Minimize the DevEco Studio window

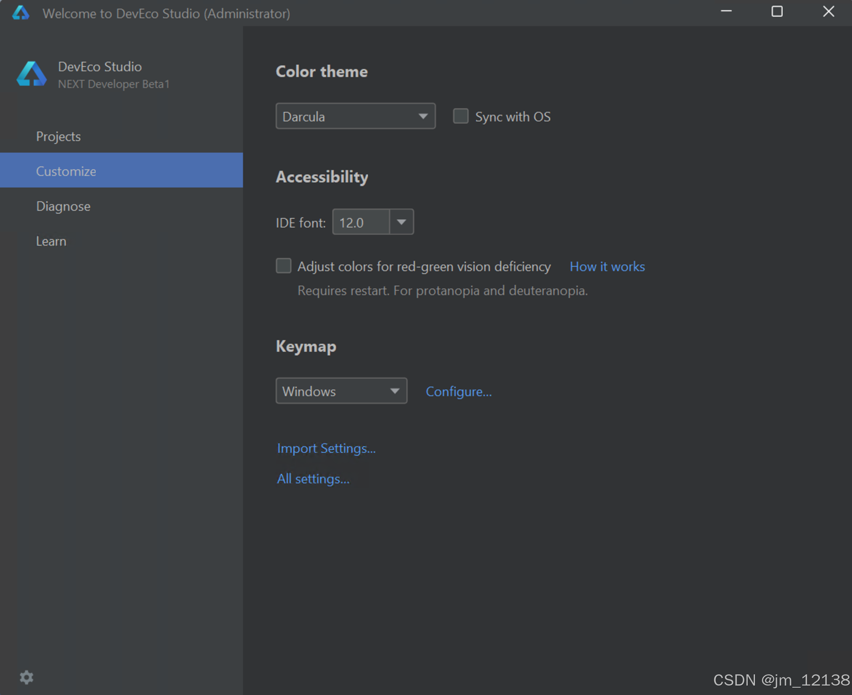pos(726,12)
